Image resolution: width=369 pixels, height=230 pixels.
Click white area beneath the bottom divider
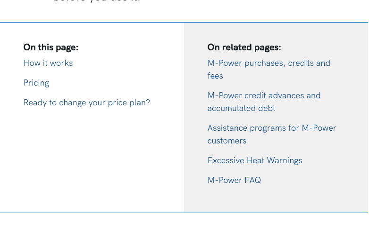[184, 222]
